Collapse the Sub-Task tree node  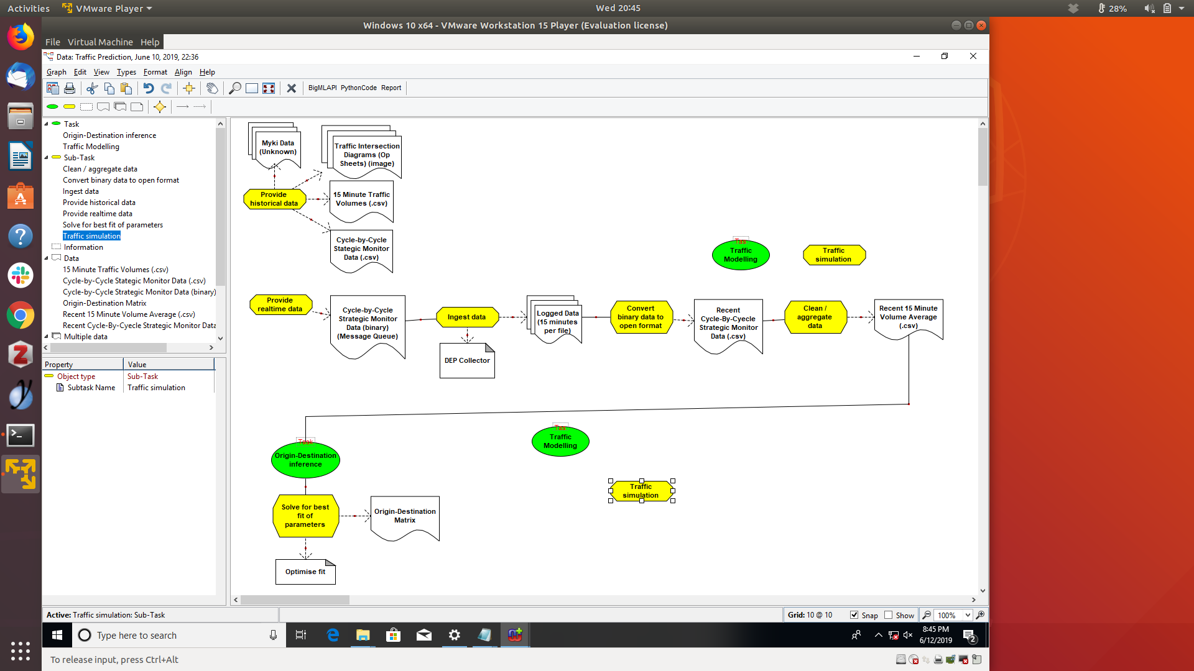47,158
